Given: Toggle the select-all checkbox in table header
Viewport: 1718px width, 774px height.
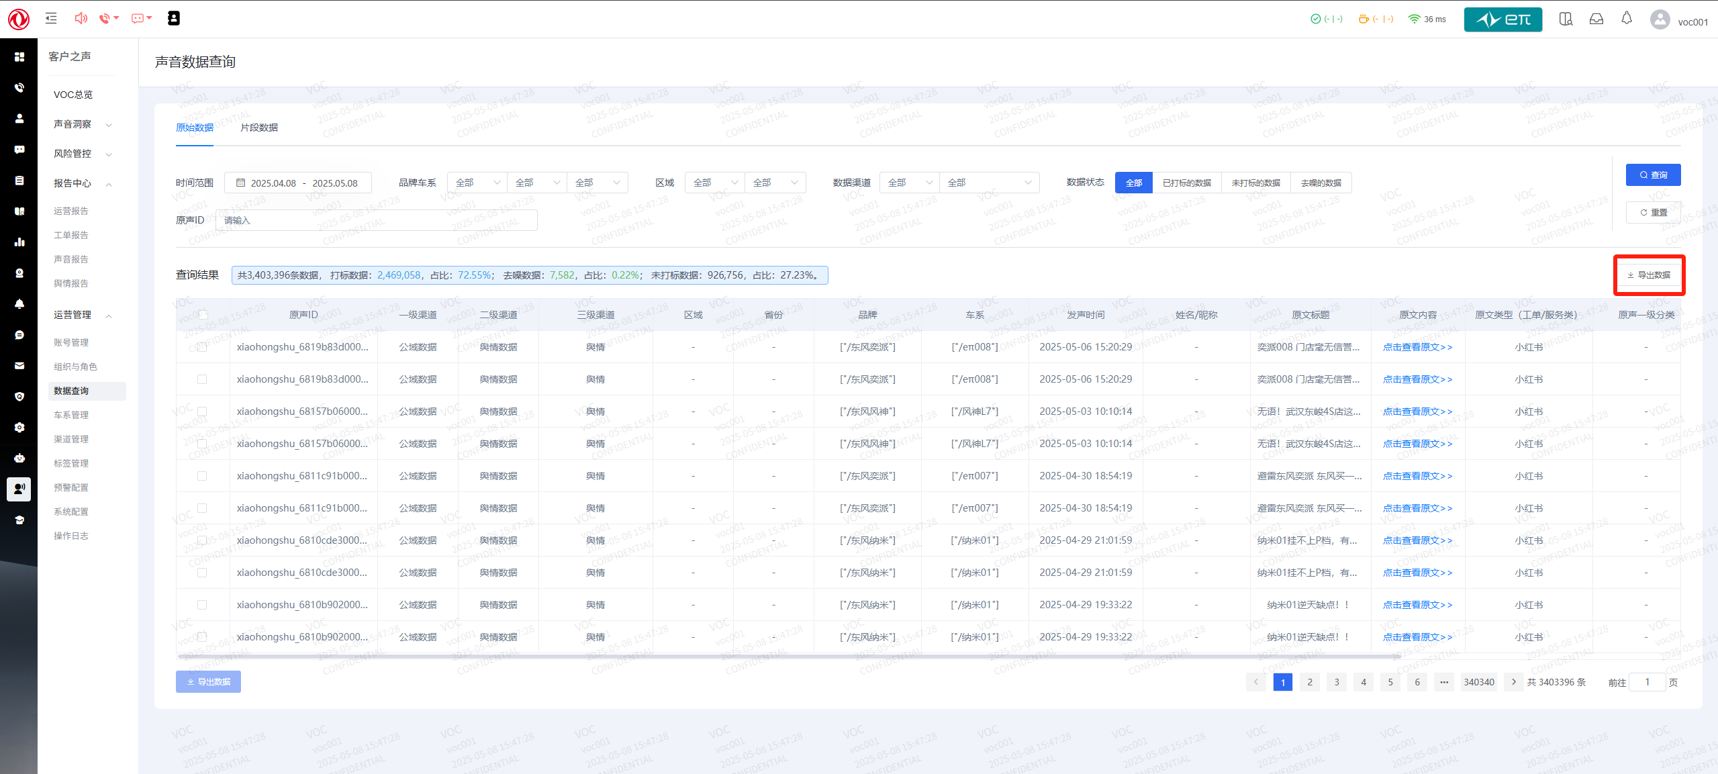Looking at the screenshot, I should coord(202,315).
